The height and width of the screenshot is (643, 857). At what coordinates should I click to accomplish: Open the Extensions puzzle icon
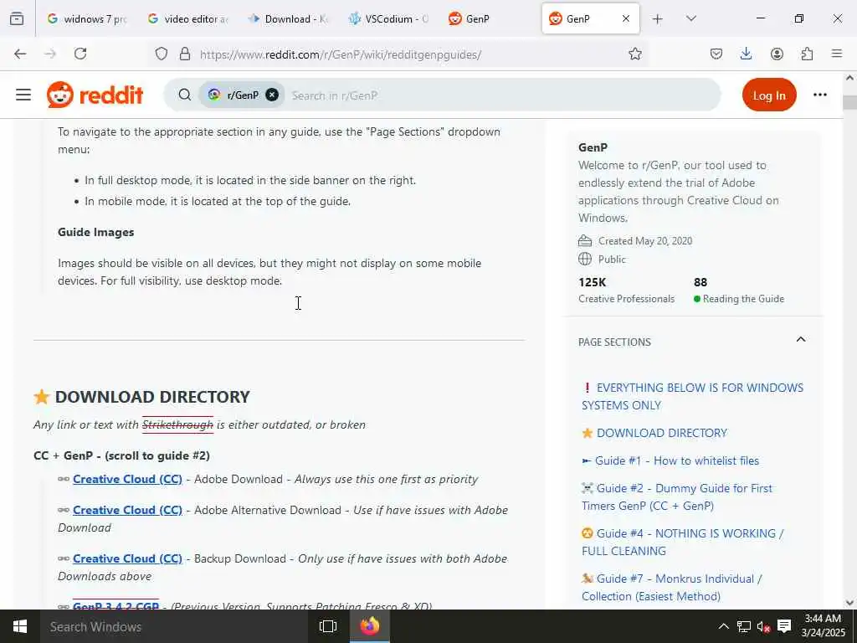click(x=807, y=54)
